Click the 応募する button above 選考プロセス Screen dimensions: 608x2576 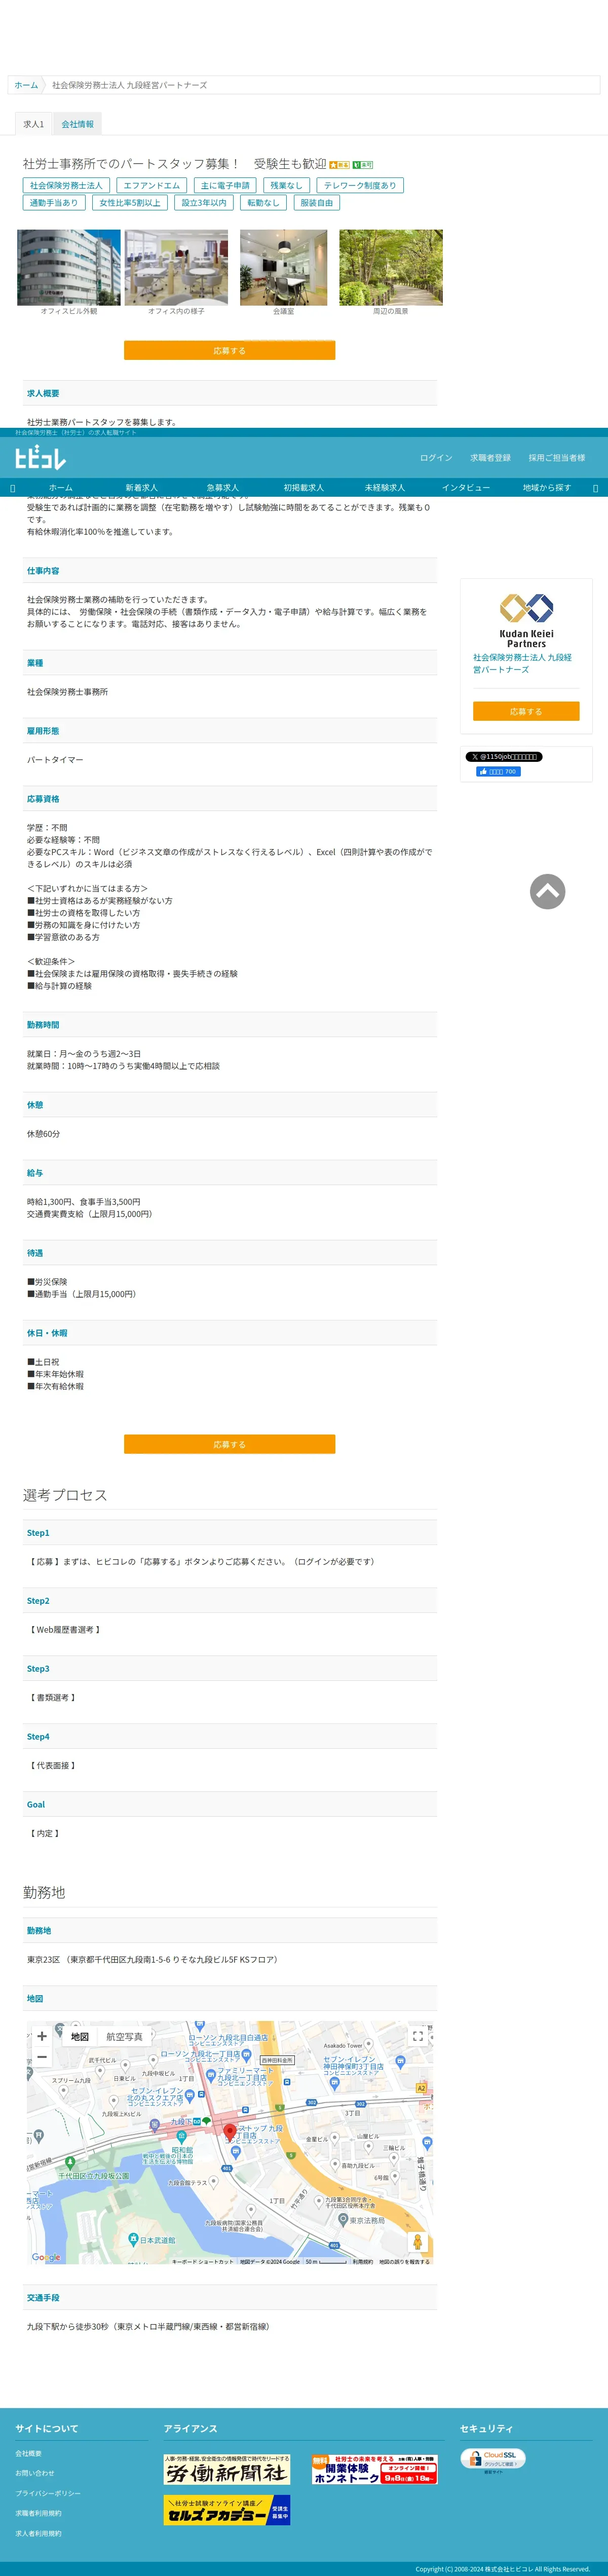pos(229,1444)
